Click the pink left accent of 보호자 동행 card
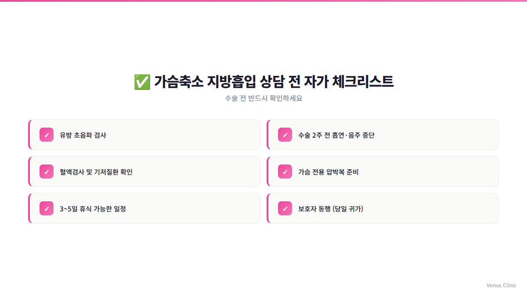 coord(267,208)
